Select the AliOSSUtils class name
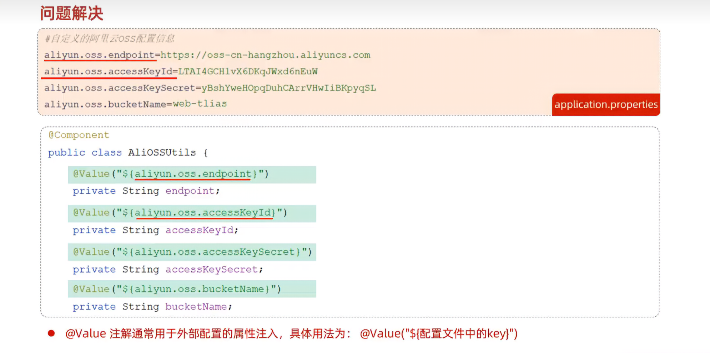710x353 pixels. [x=162, y=152]
